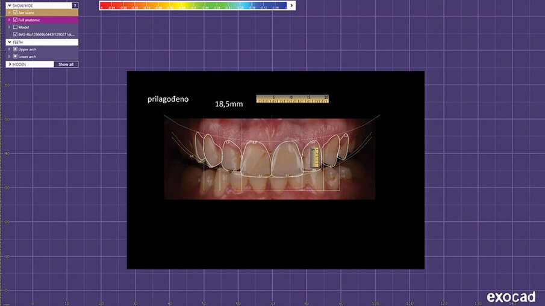Click the exocad logo

pos(512,296)
